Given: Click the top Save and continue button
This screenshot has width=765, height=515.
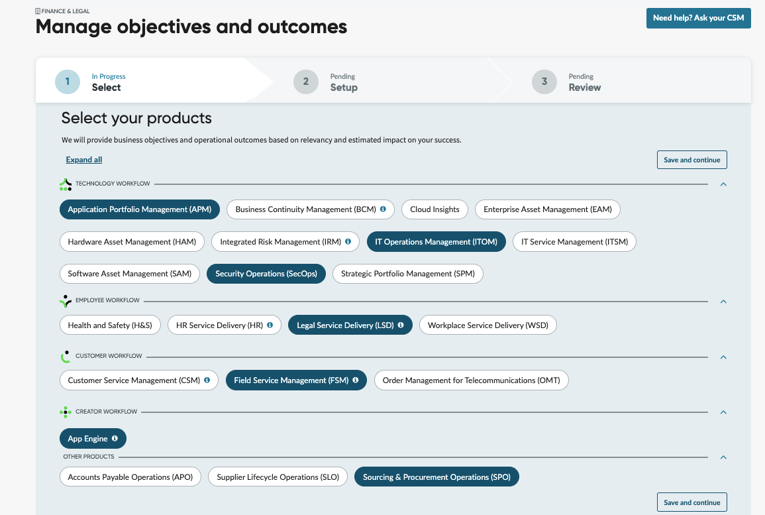Looking at the screenshot, I should click(x=692, y=160).
